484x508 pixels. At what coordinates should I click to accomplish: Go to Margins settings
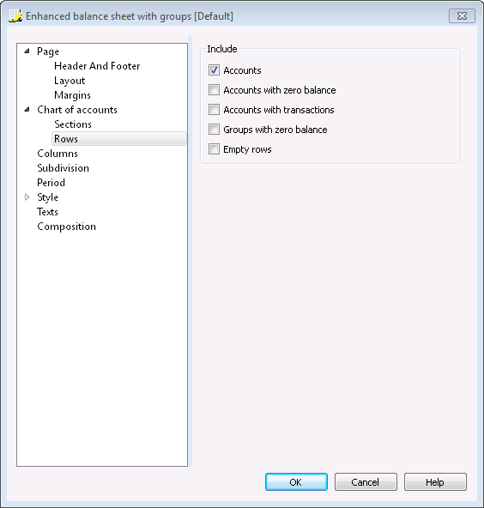72,95
